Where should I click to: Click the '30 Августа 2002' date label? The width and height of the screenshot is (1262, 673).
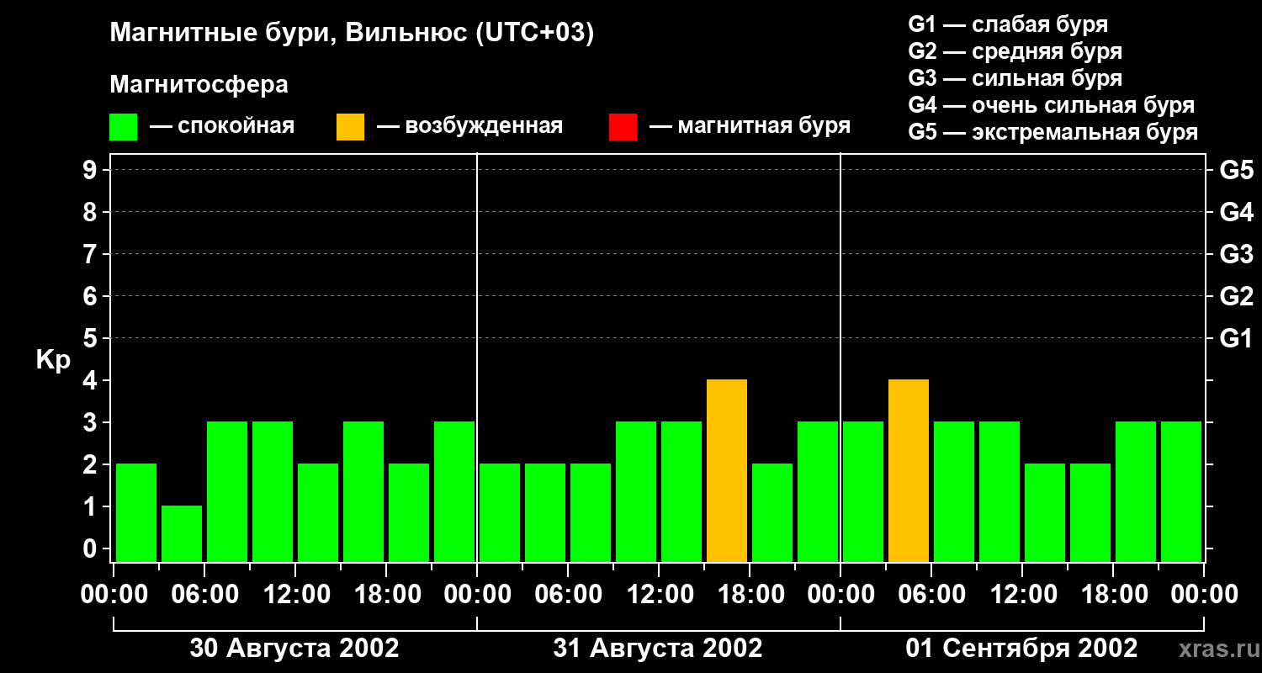(x=294, y=649)
